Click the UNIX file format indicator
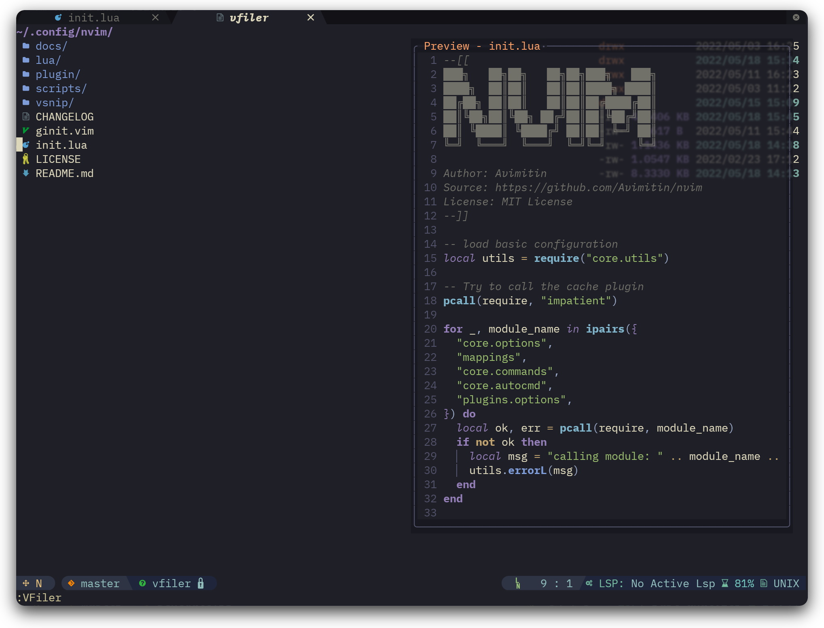The height and width of the screenshot is (628, 824). coord(786,583)
